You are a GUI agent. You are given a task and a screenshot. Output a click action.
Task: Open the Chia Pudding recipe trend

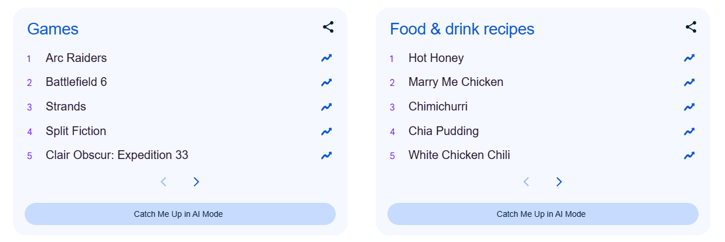pos(443,131)
